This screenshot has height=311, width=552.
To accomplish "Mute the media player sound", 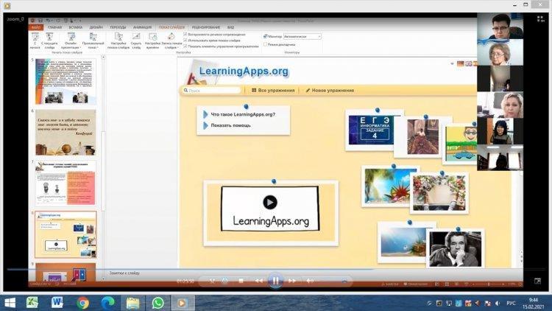I will 310,281.
